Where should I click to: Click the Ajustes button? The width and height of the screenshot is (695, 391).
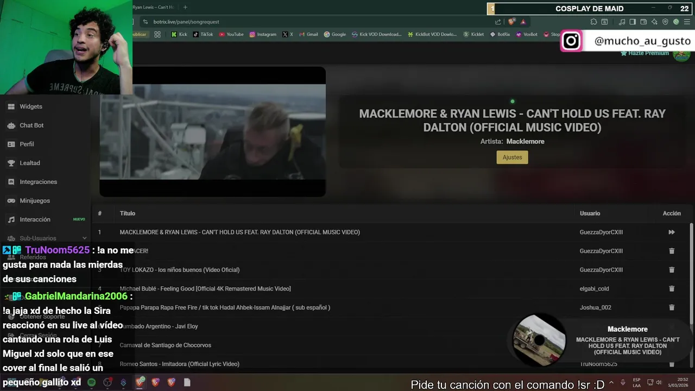click(x=512, y=157)
